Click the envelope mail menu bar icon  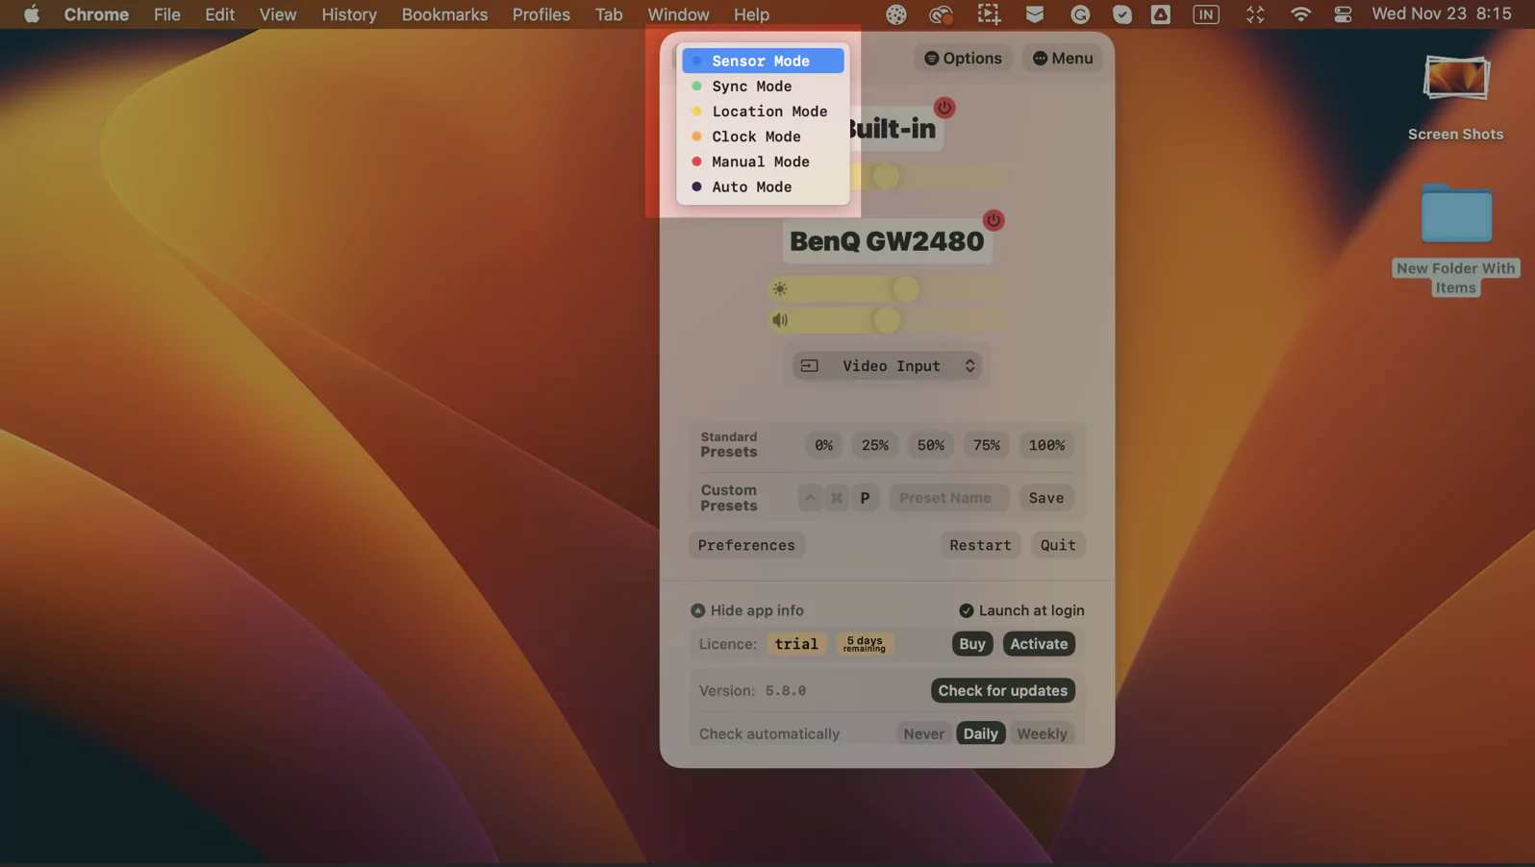(x=1035, y=14)
